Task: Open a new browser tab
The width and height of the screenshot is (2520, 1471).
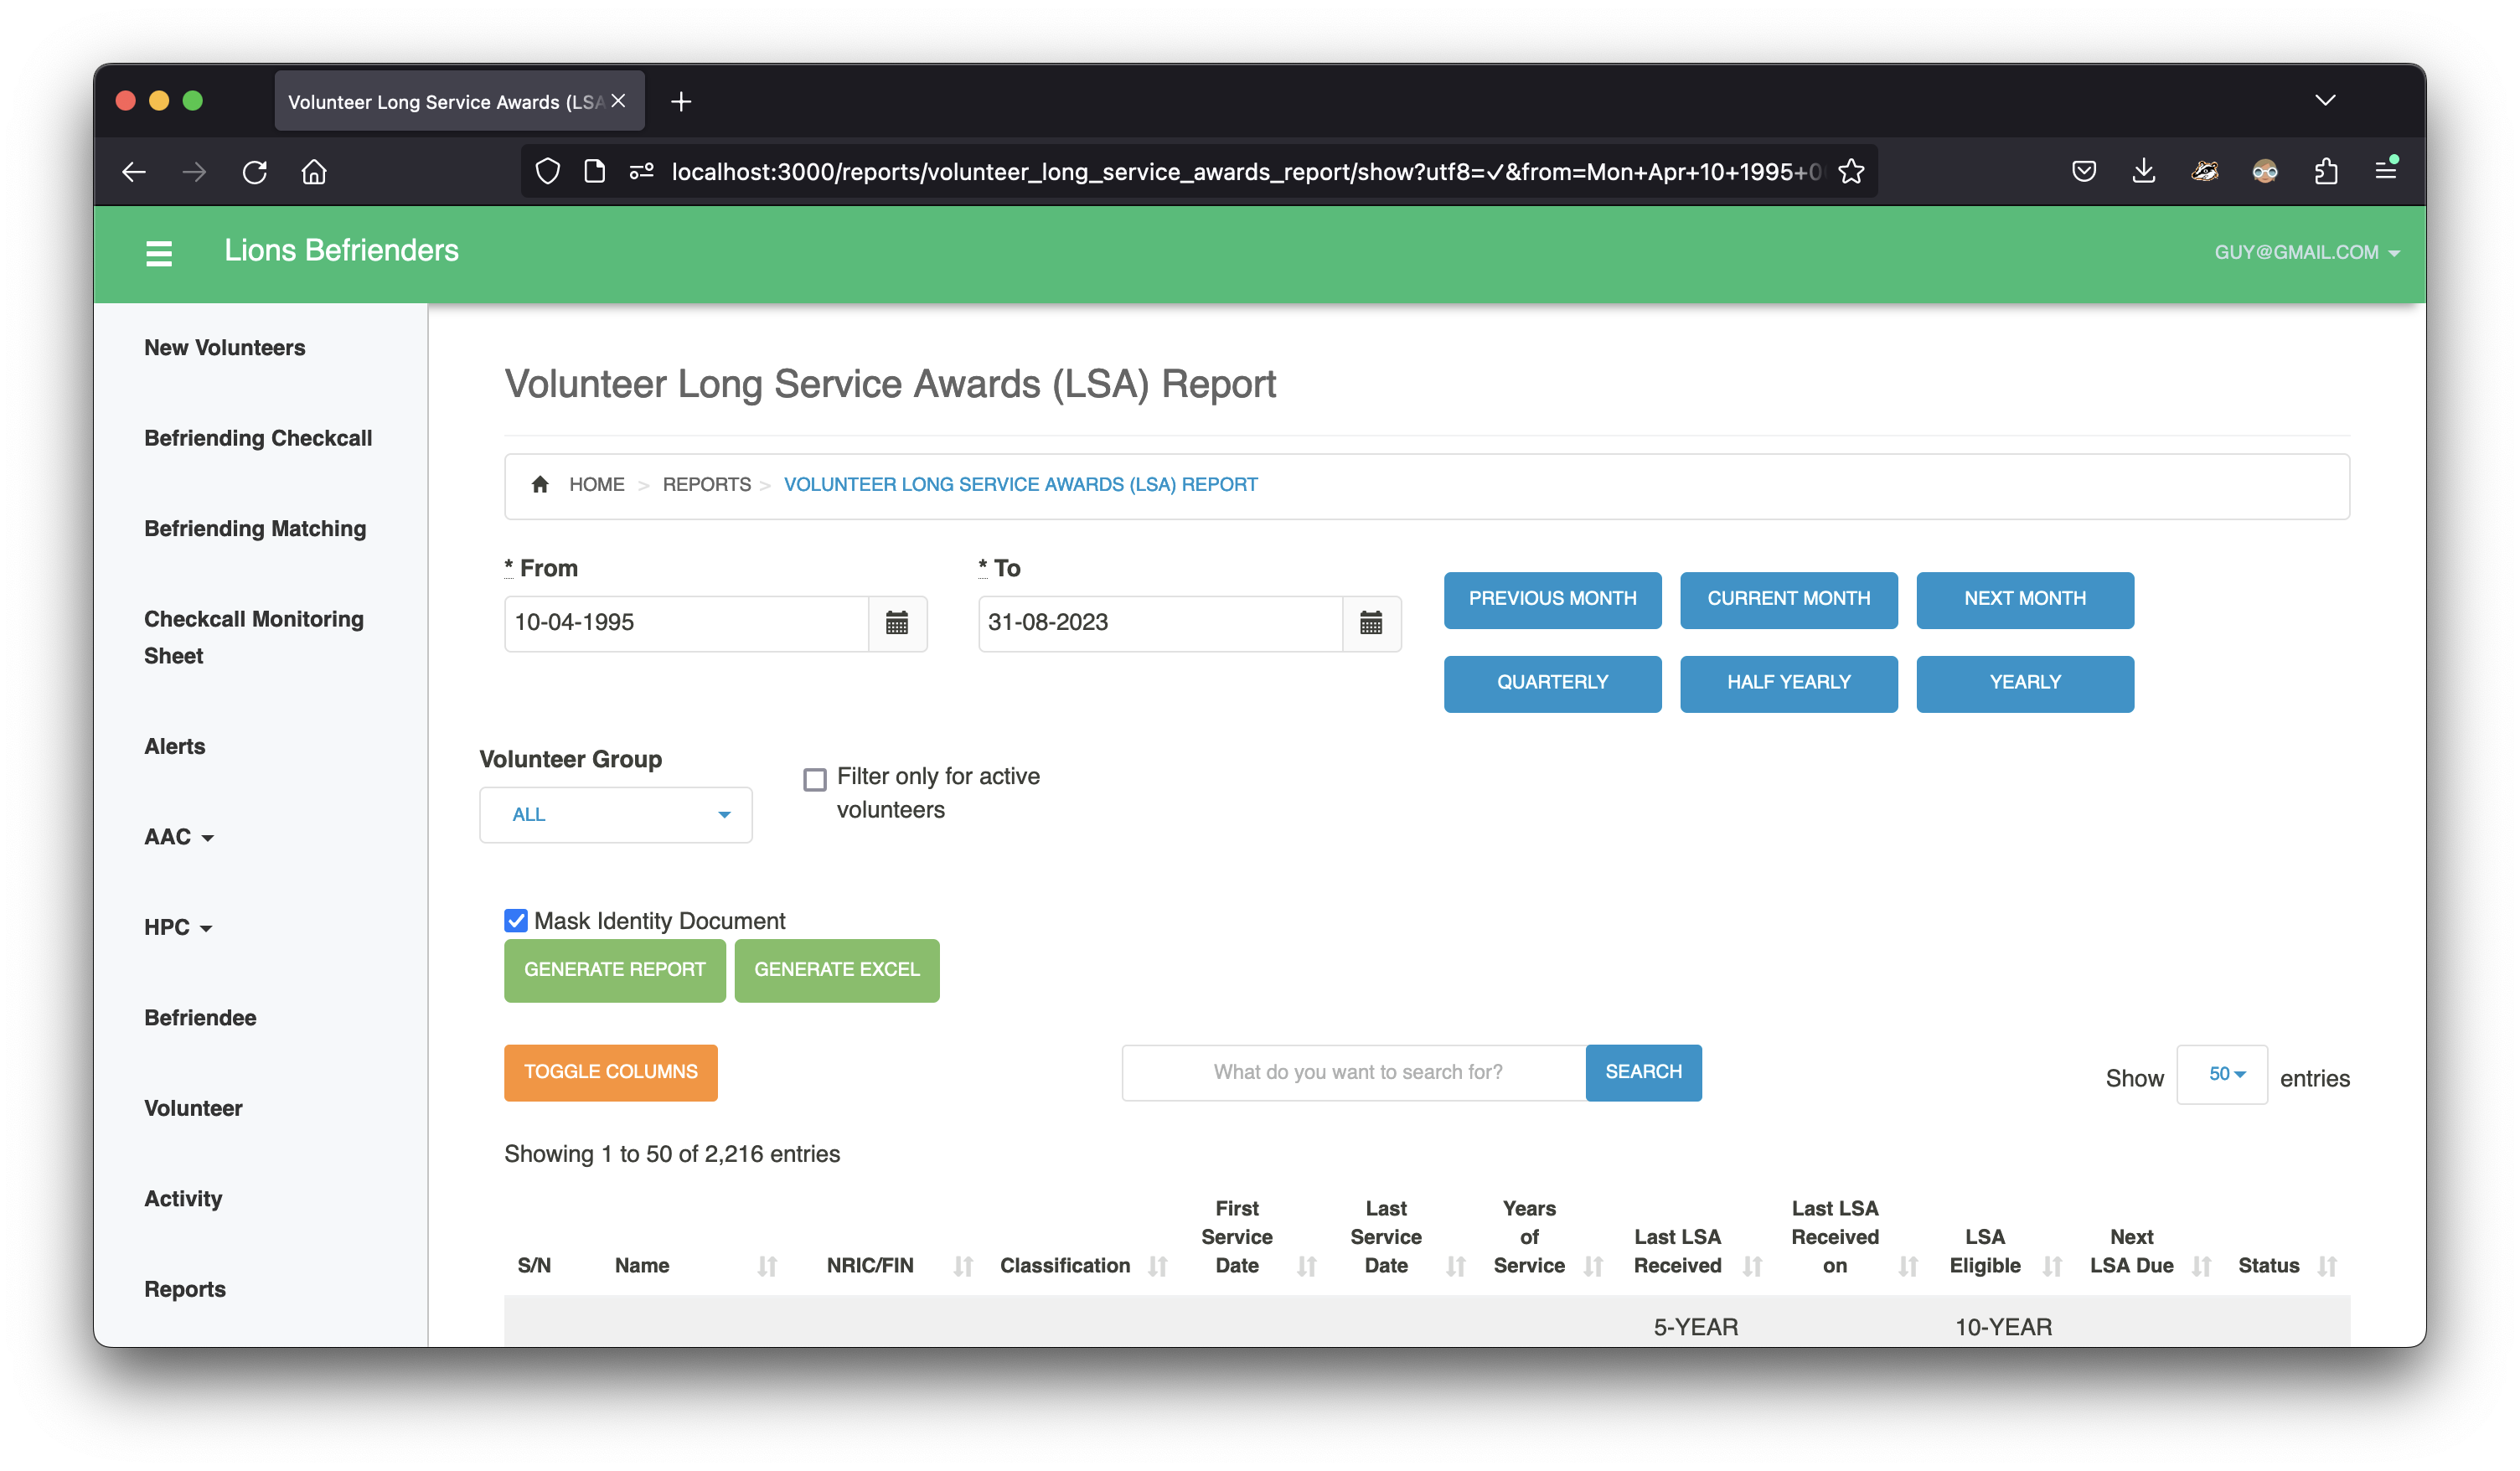Action: click(681, 101)
